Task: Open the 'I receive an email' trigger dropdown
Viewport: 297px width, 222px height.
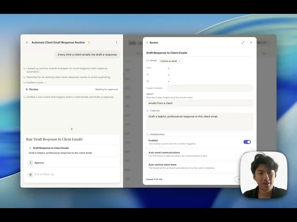Action: pyautogui.click(x=170, y=61)
